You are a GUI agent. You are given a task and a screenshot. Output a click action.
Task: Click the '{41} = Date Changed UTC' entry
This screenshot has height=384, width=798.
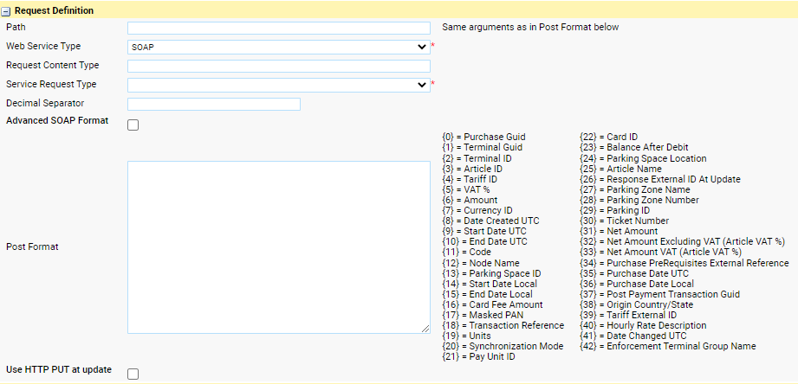(633, 336)
